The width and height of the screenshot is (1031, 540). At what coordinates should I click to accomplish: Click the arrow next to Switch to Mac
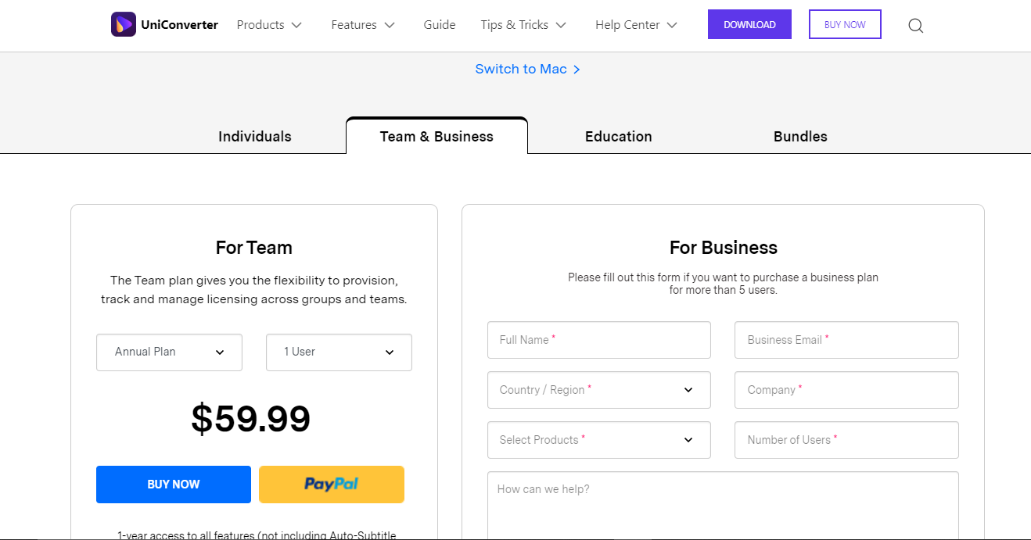(x=577, y=70)
